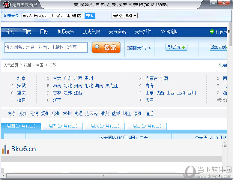233x180 pixels.
Task: Choose the city 苏州
Action: pyautogui.click(x=23, y=114)
